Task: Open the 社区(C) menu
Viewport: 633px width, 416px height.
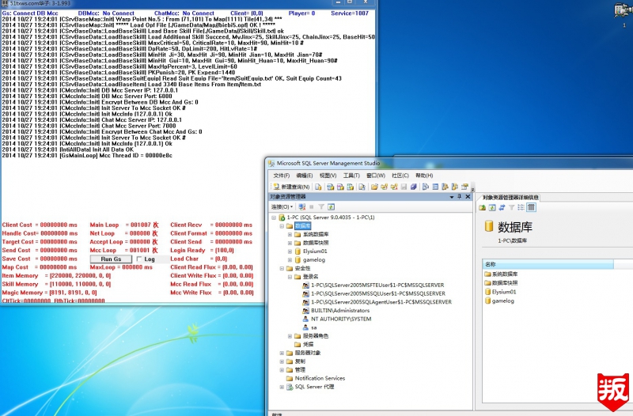Action: pyautogui.click(x=400, y=176)
